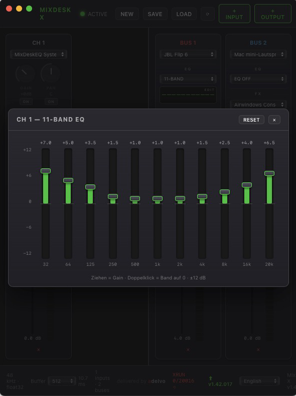Click the 10.7 ms latency readout
This screenshot has height=396, width=296.
point(83,381)
